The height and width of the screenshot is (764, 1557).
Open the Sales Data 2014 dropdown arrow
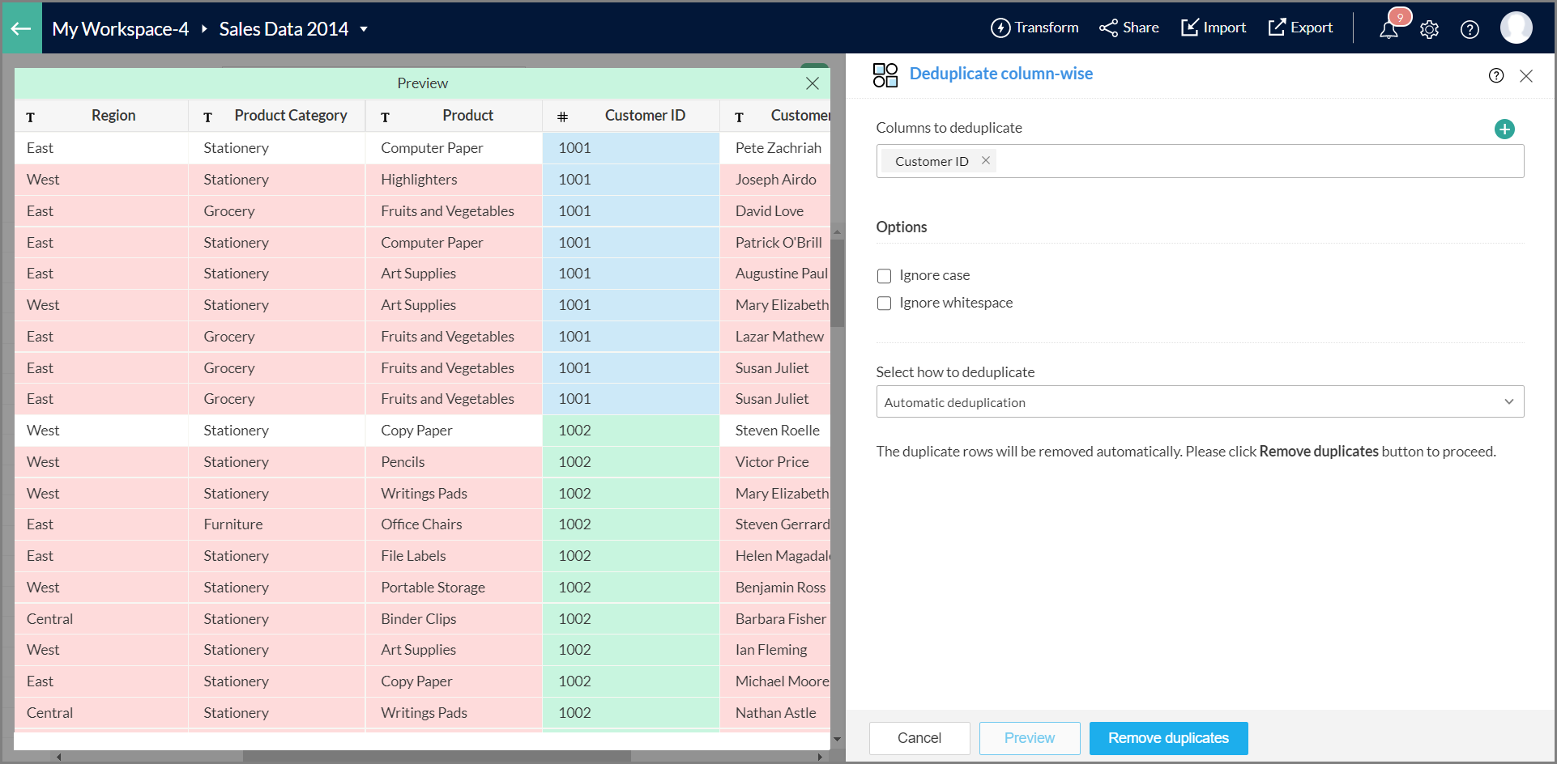(x=364, y=29)
